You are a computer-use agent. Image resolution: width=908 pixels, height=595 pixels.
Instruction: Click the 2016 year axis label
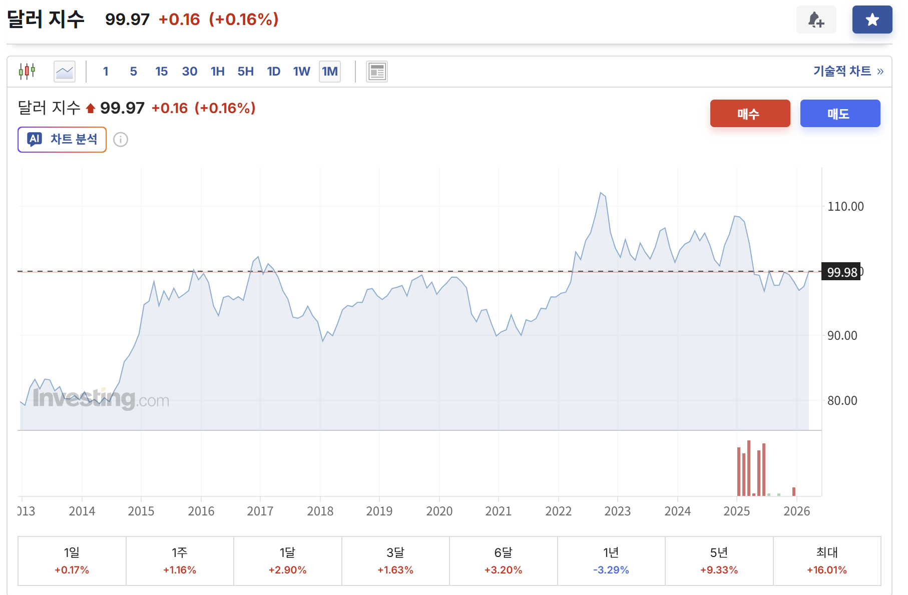[x=201, y=511]
